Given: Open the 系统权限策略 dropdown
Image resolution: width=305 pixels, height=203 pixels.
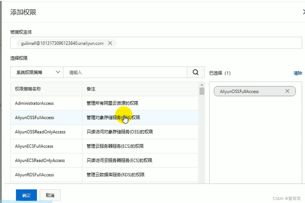Looking at the screenshot, I should point(37,72).
